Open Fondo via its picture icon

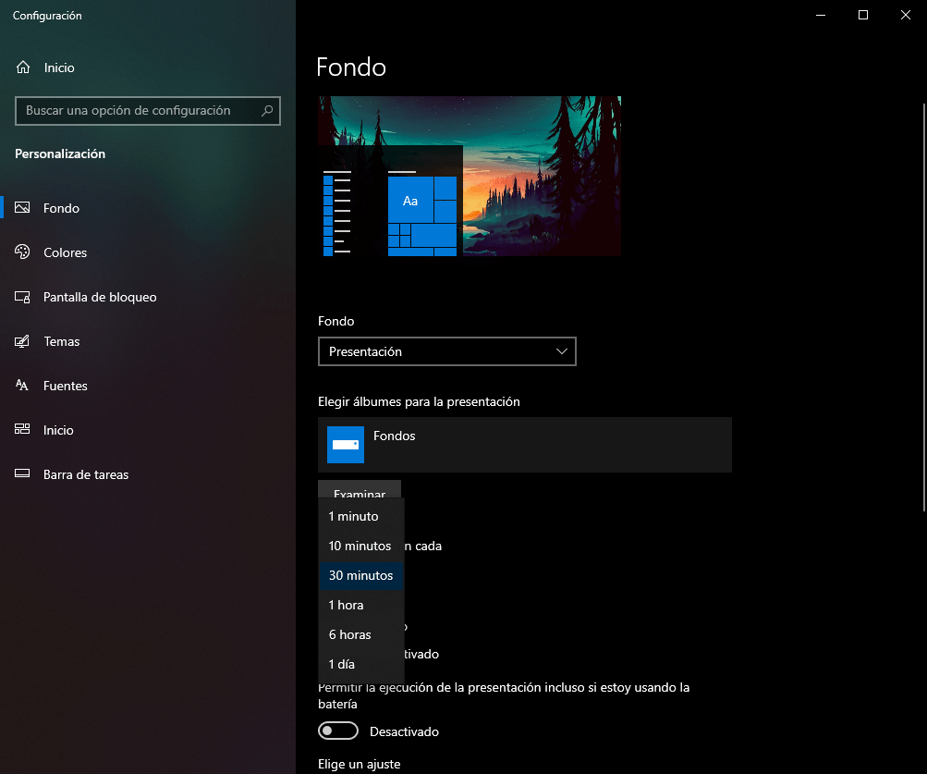pos(23,208)
